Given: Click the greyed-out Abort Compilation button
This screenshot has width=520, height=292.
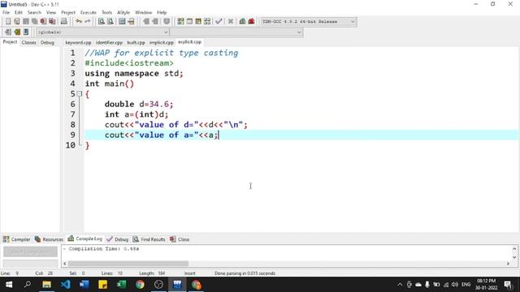Looking at the screenshot, I should (x=30, y=251).
